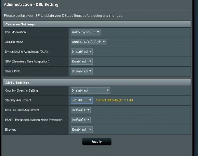
Task: Click the Share PVC label text
Action: tap(13, 71)
